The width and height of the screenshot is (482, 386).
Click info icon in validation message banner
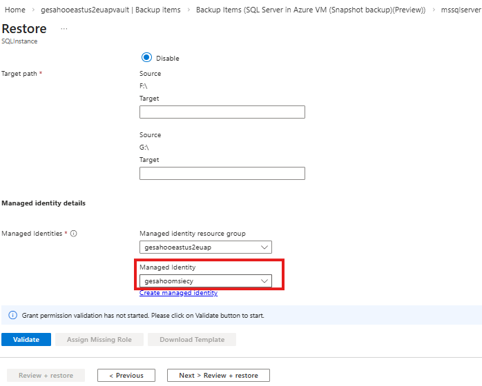pyautogui.click(x=12, y=315)
